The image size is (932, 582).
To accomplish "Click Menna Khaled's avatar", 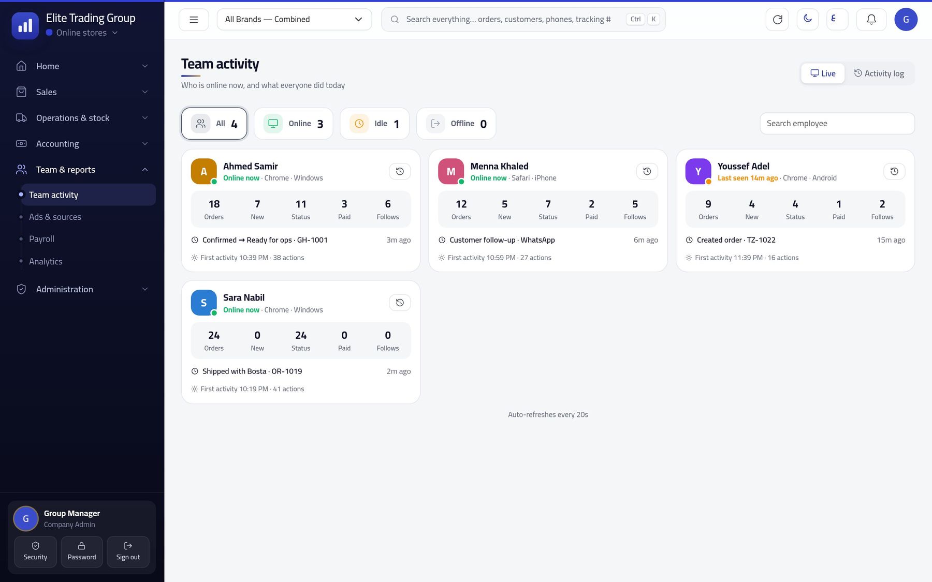I will click(451, 171).
